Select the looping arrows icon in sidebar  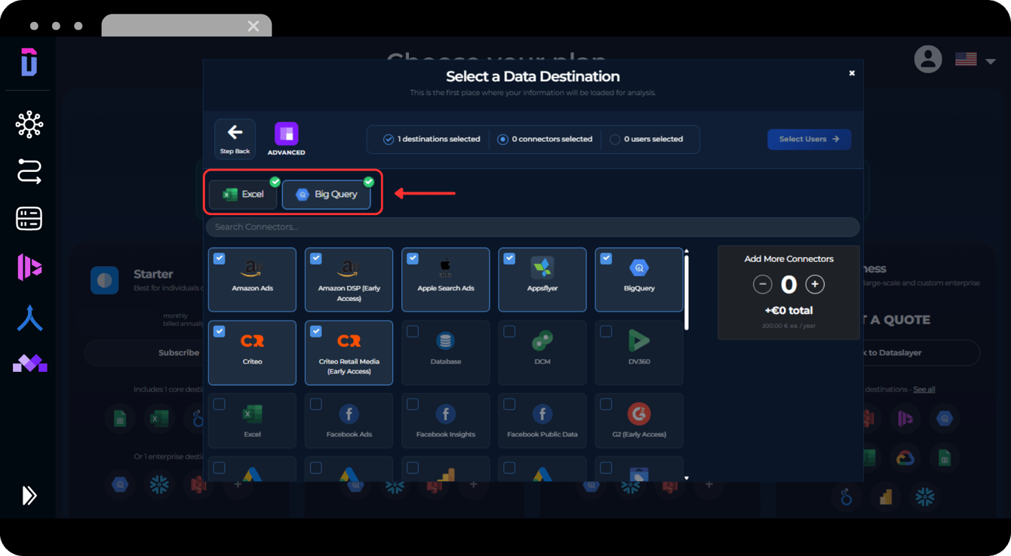click(29, 172)
